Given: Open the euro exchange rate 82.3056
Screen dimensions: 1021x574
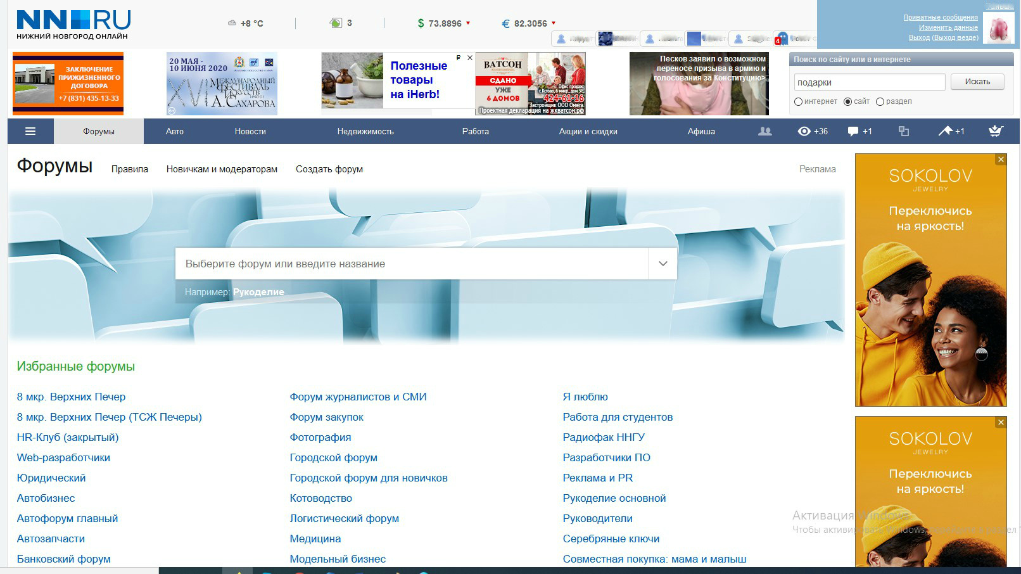Looking at the screenshot, I should tap(529, 23).
